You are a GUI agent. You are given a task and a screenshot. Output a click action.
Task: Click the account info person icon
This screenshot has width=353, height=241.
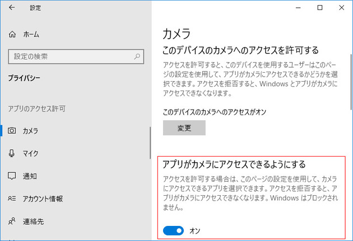tap(12, 199)
